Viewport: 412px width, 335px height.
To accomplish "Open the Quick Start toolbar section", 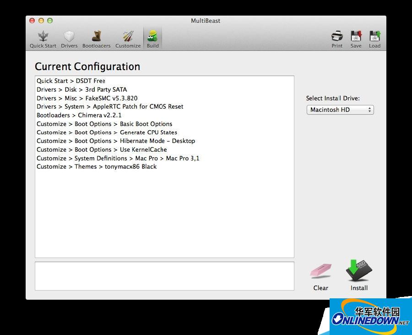I will pyautogui.click(x=43, y=39).
